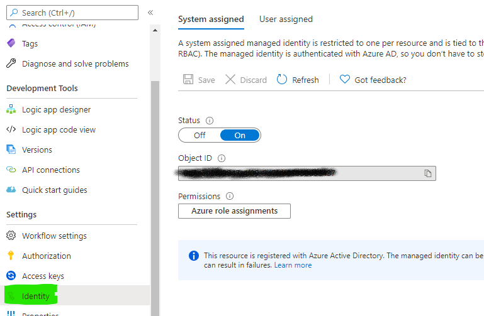Select the On status option

[240, 135]
